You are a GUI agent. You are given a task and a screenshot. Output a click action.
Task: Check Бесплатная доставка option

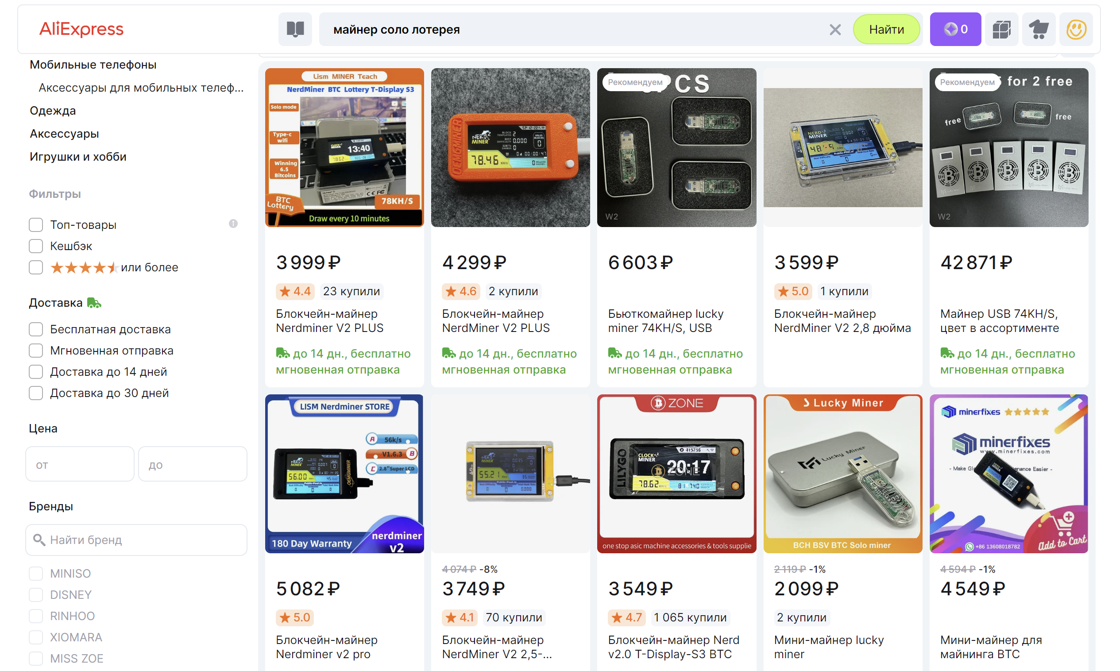click(36, 329)
